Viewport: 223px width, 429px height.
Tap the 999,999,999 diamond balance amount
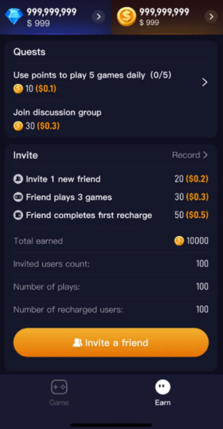(x=52, y=12)
